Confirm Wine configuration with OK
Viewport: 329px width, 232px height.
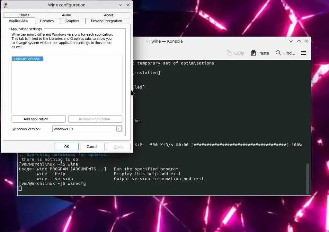point(67,147)
